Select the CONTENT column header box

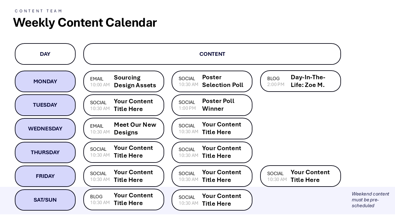(x=212, y=54)
